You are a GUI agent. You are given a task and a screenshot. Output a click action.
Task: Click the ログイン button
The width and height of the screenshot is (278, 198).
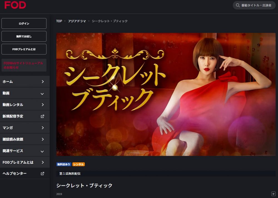pos(24,24)
